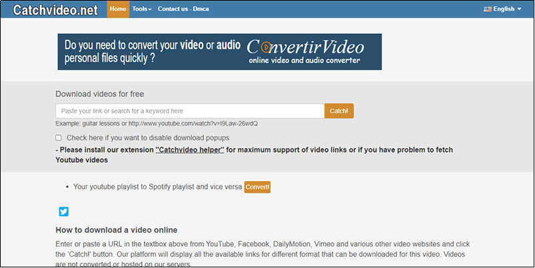Click the example YouTube URL text

[x=193, y=123]
